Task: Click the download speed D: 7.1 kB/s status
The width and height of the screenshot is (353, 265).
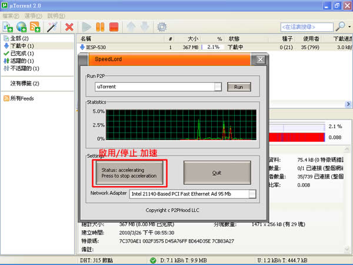Action: point(183,260)
